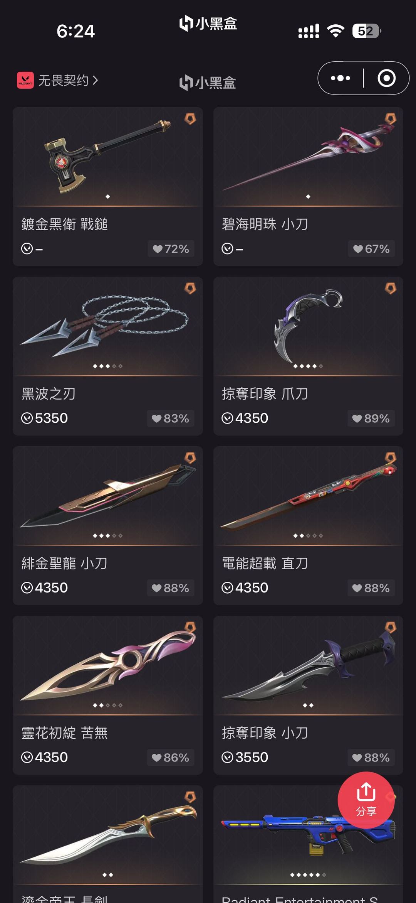Image resolution: width=416 pixels, height=903 pixels.
Task: Open the 鍍金黑衛 戰鎚 hammer thumbnail
Action: click(108, 157)
